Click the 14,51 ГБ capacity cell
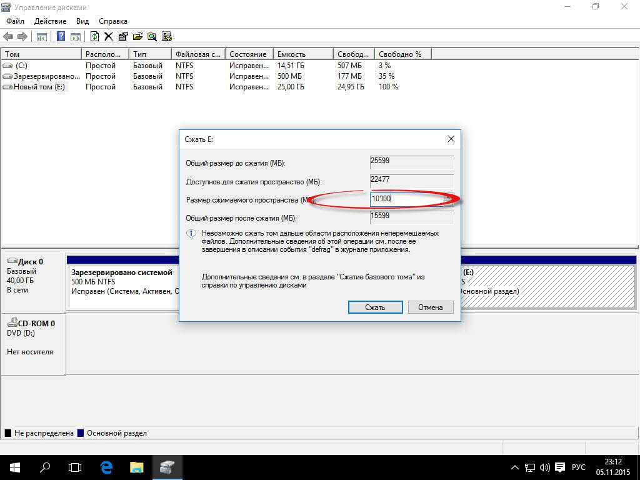This screenshot has height=480, width=640. click(291, 65)
